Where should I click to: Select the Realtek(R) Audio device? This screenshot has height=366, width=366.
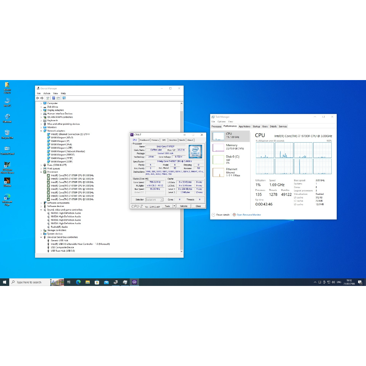coord(59,227)
